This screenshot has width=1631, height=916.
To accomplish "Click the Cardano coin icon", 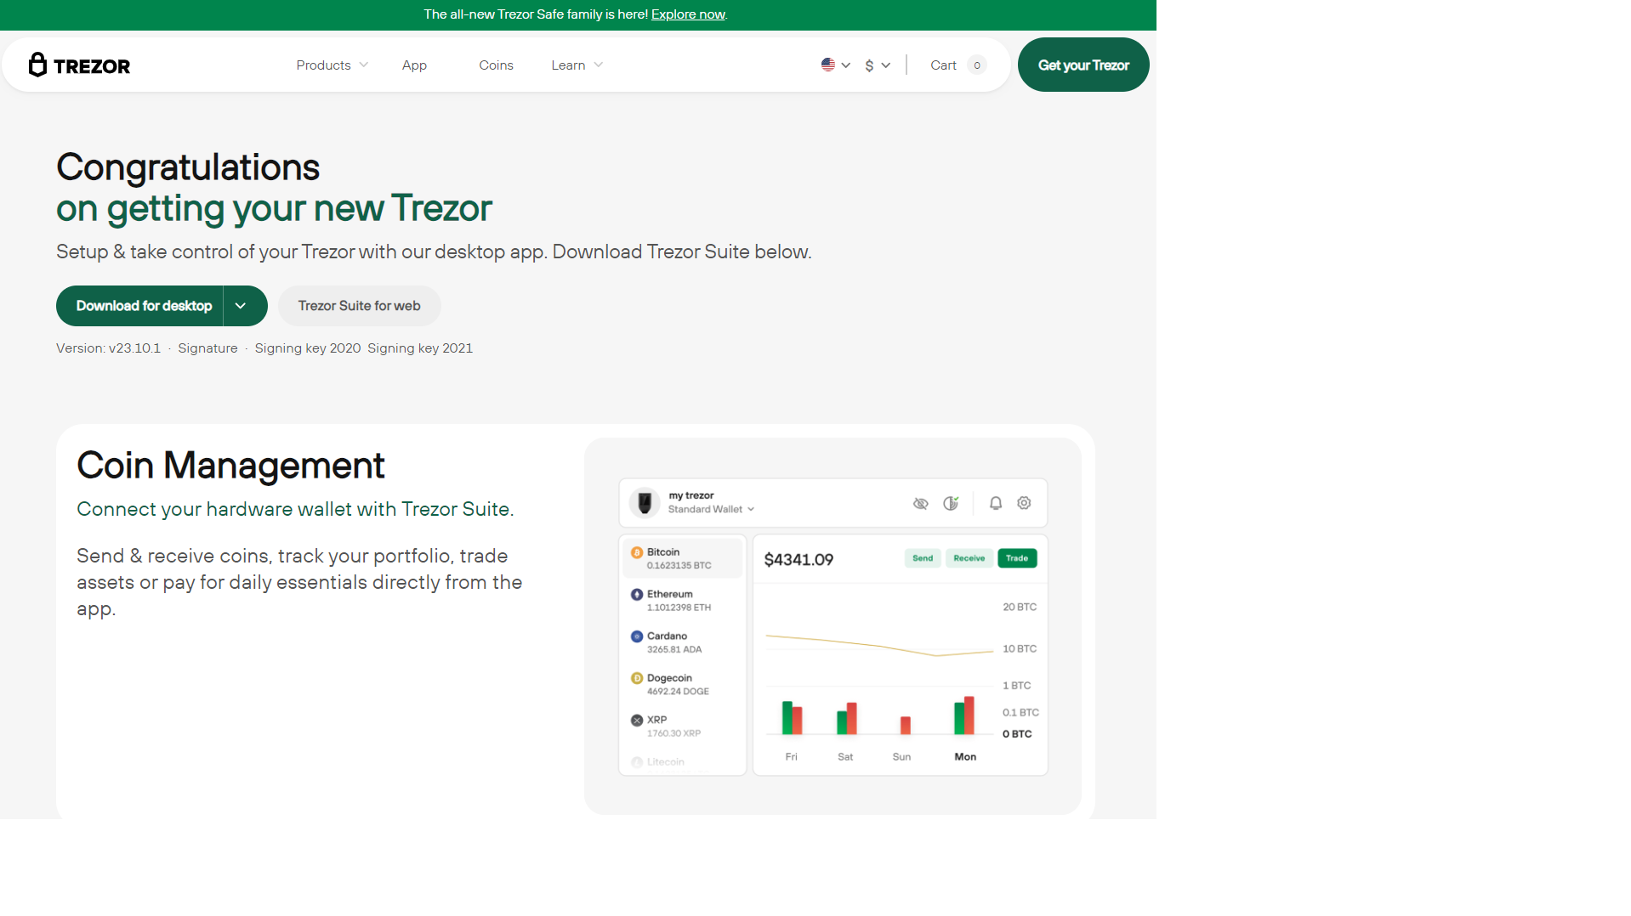I will pos(636,636).
